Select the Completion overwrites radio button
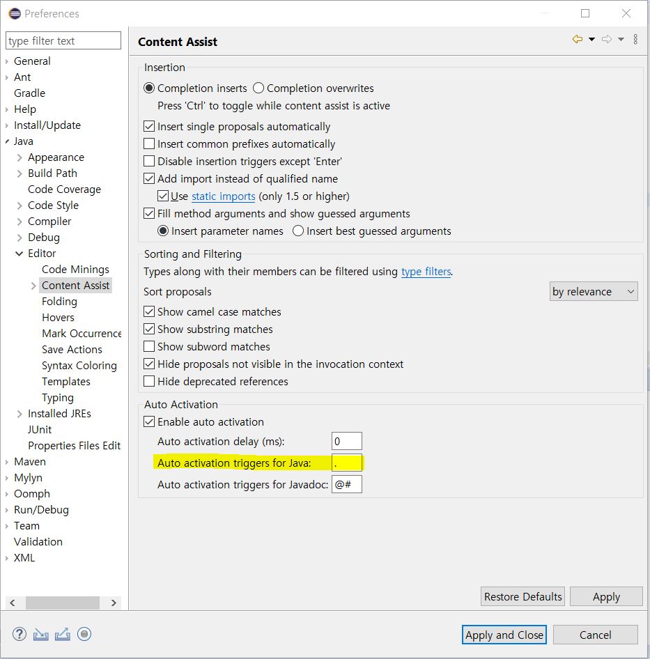The height and width of the screenshot is (659, 650). [258, 88]
